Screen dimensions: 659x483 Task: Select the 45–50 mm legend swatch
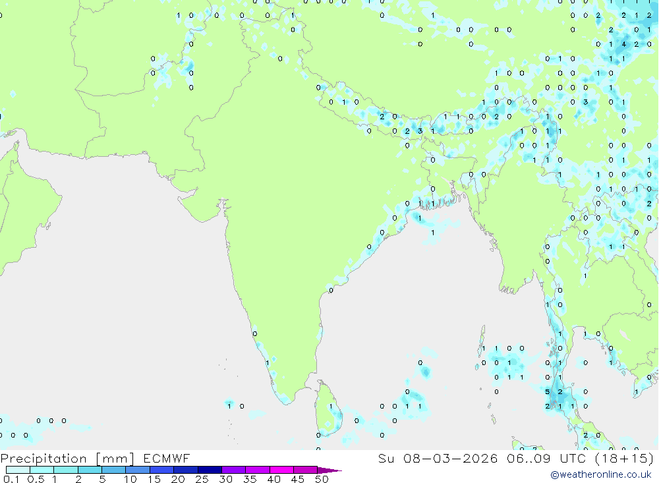(x=306, y=470)
